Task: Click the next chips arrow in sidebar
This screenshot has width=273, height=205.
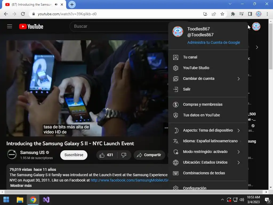Action: [257, 48]
